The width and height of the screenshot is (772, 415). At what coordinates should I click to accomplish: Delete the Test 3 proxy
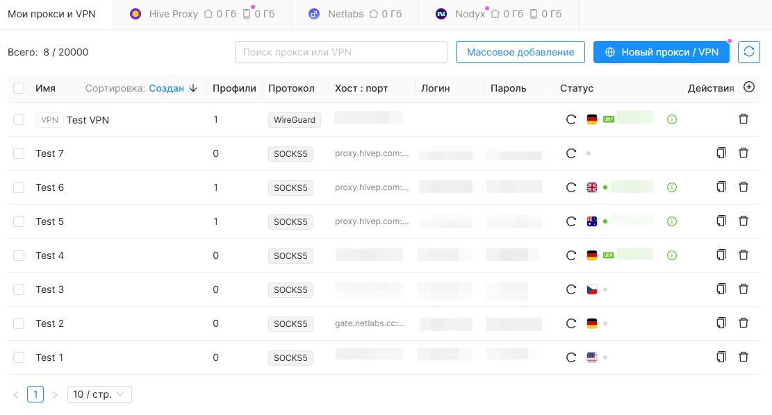point(744,289)
